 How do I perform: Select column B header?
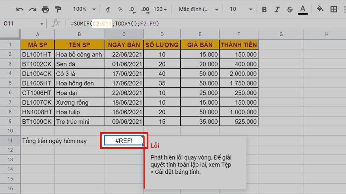(x=79, y=34)
